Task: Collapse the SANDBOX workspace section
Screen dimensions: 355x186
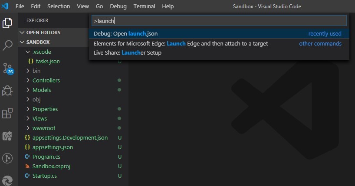Action: (22, 42)
